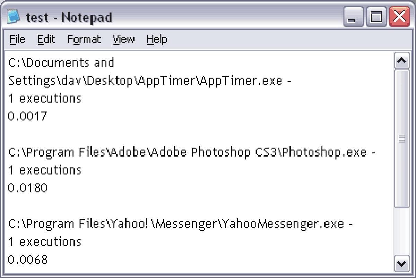Click '1 executions' under YahooMessenger path
The width and height of the screenshot is (416, 278).
click(x=44, y=242)
